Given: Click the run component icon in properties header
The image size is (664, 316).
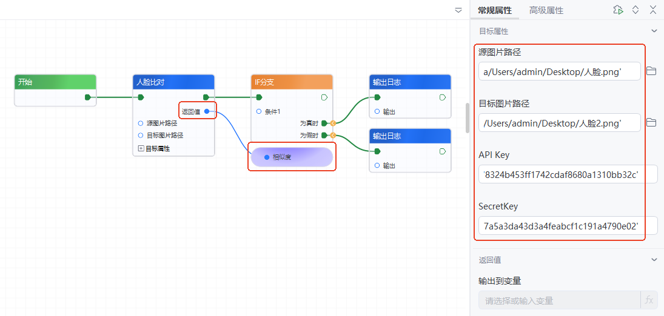Looking at the screenshot, I should point(617,10).
